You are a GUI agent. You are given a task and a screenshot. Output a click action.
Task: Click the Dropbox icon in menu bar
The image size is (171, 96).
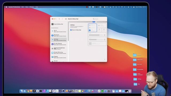point(90,7)
